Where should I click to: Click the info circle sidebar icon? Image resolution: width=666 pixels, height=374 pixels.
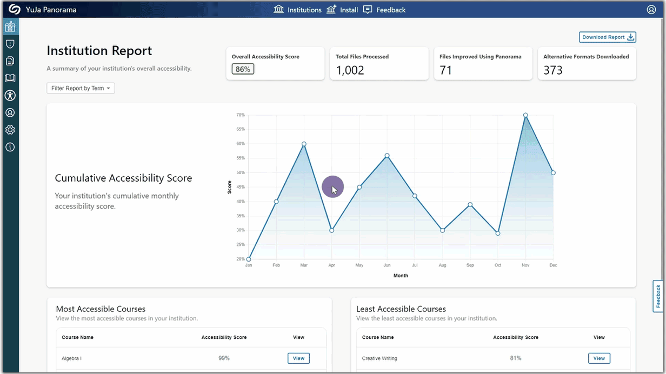(x=10, y=147)
